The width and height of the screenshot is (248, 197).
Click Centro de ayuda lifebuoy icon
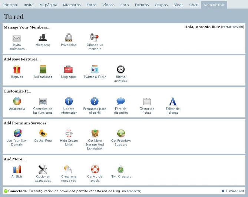(x=95, y=170)
